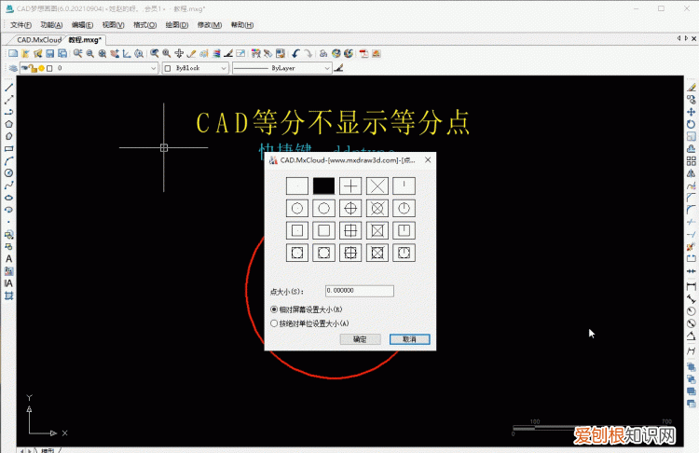Close the point style dialog
This screenshot has height=453, width=699.
[x=428, y=159]
